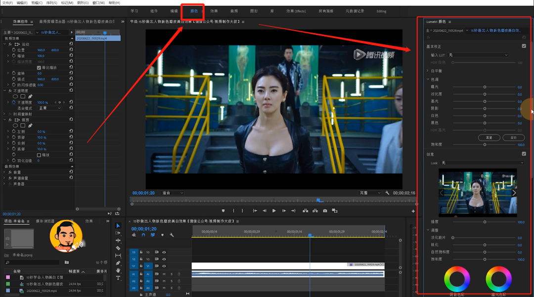
Task: Toggle Linked Selection in timeline
Action: 153,235
